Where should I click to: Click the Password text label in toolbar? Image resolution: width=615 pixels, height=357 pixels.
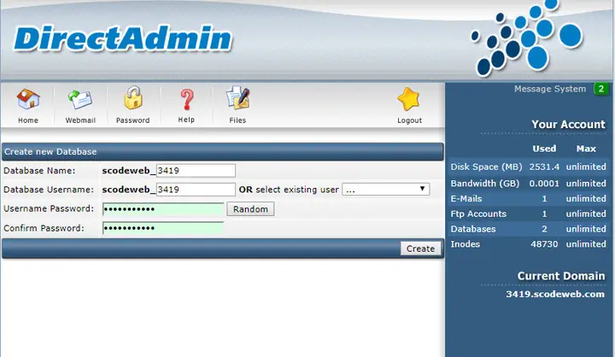click(132, 120)
